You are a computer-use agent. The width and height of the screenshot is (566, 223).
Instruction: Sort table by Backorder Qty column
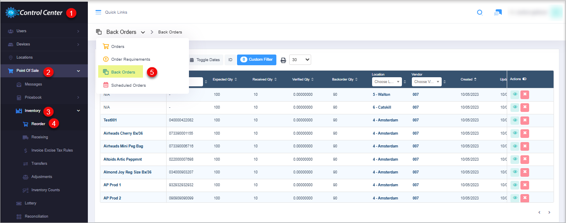(344, 79)
